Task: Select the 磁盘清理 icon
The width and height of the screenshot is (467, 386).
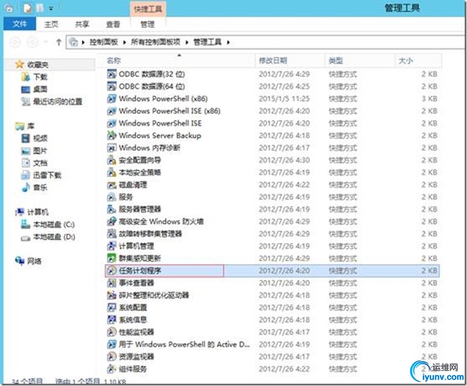Action: pyautogui.click(x=112, y=185)
